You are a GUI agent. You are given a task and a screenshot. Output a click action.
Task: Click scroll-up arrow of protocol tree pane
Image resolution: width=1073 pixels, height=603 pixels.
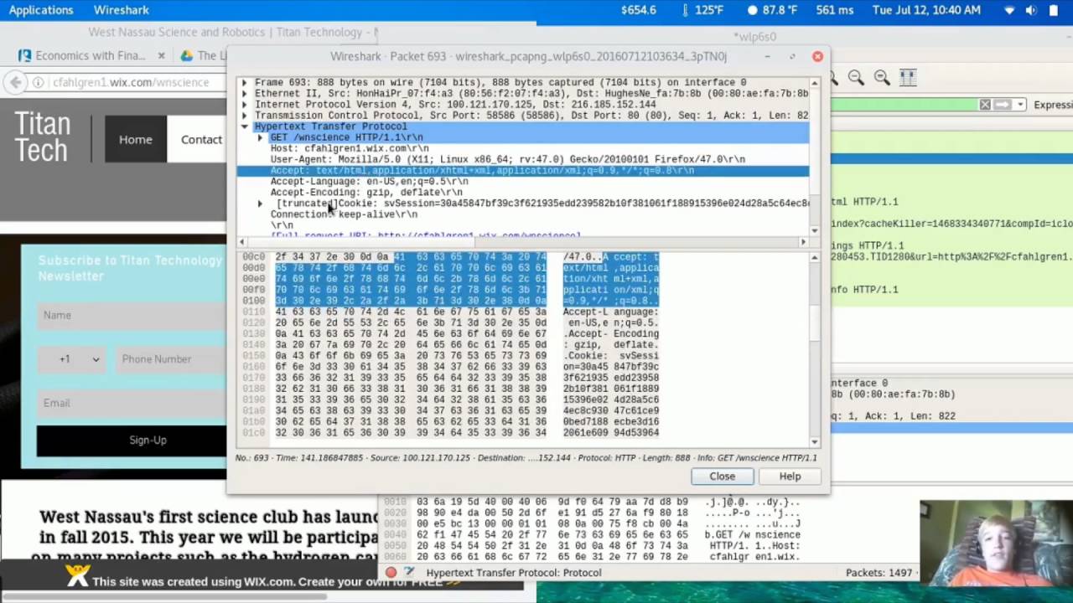[814, 84]
